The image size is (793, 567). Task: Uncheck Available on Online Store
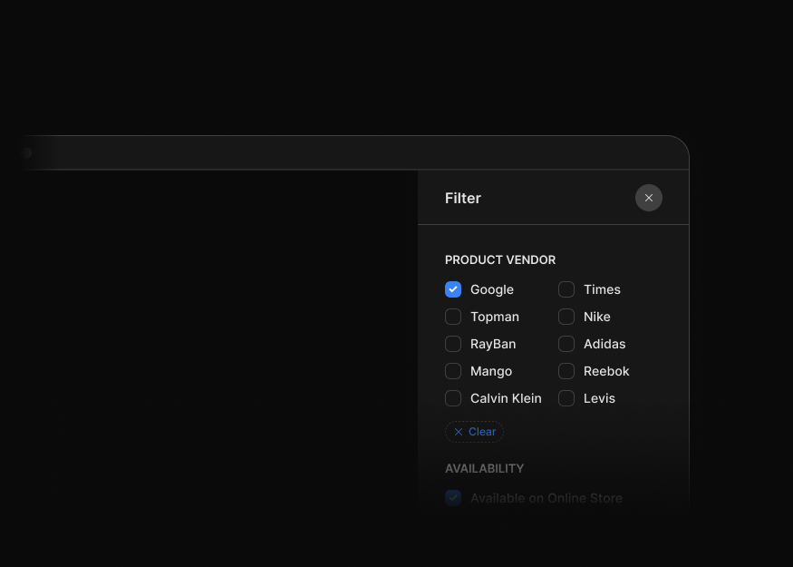[453, 498]
